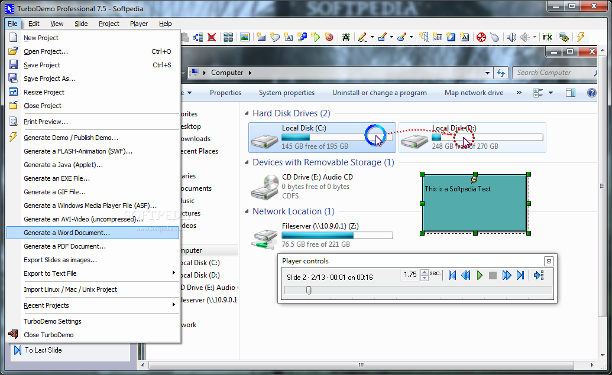
Task: Open highlighter tool dropdown arrow
Action: pos(391,37)
